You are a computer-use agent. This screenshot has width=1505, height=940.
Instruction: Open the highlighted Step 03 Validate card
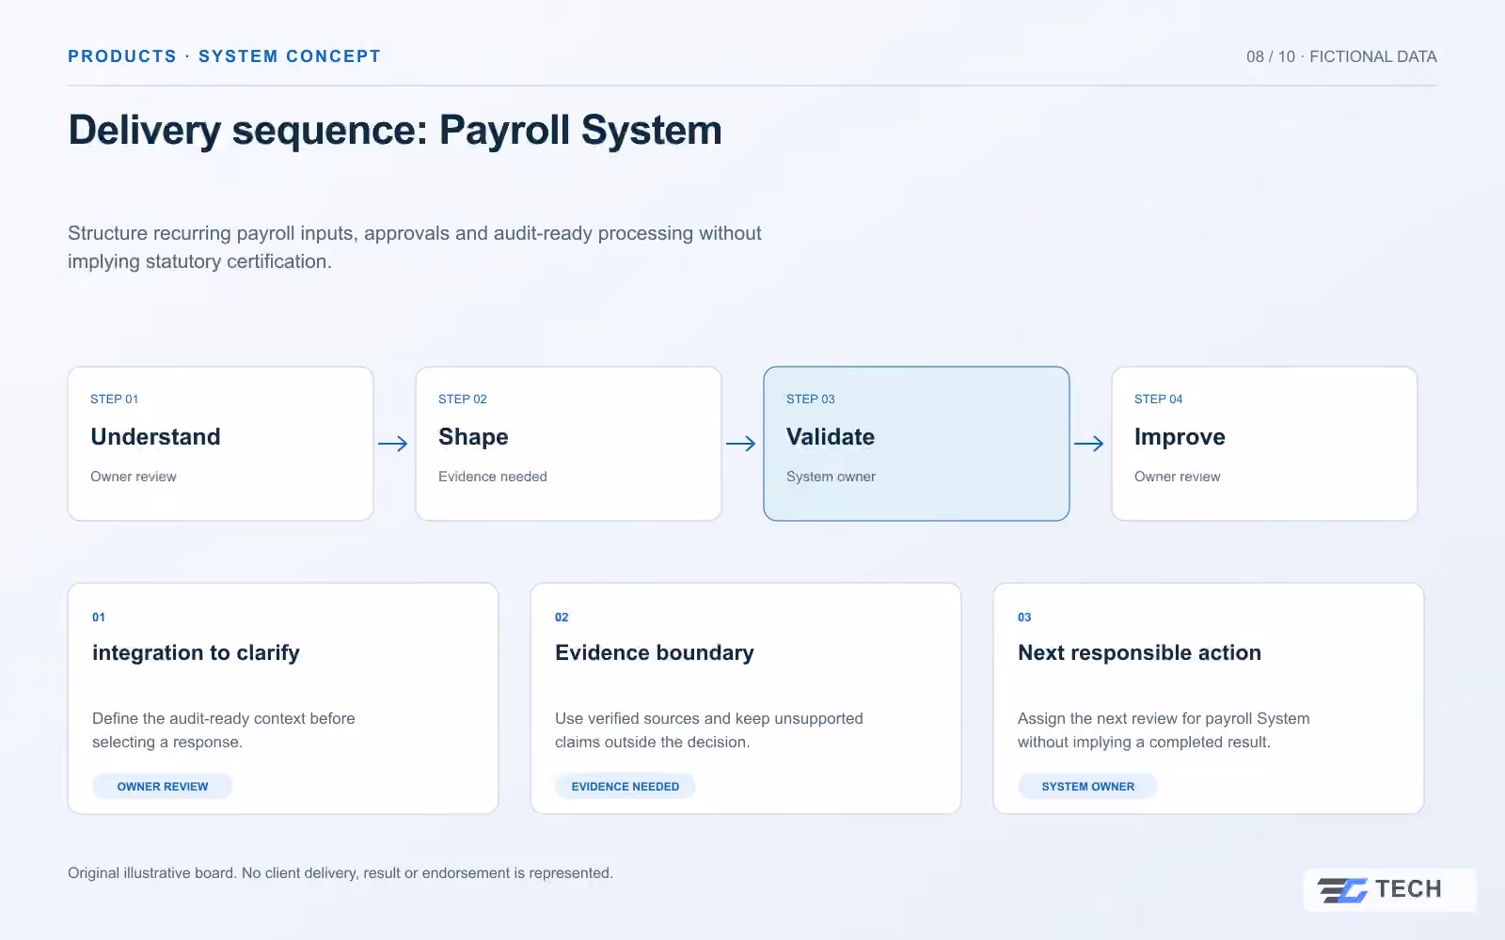pos(917,444)
